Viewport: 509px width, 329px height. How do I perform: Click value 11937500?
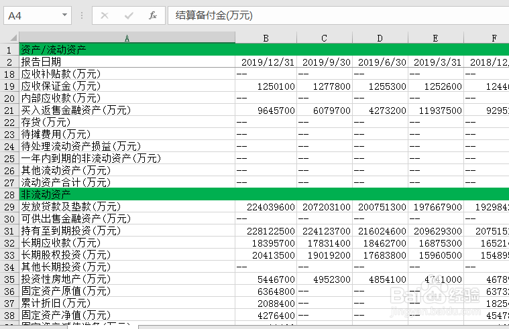[436, 110]
